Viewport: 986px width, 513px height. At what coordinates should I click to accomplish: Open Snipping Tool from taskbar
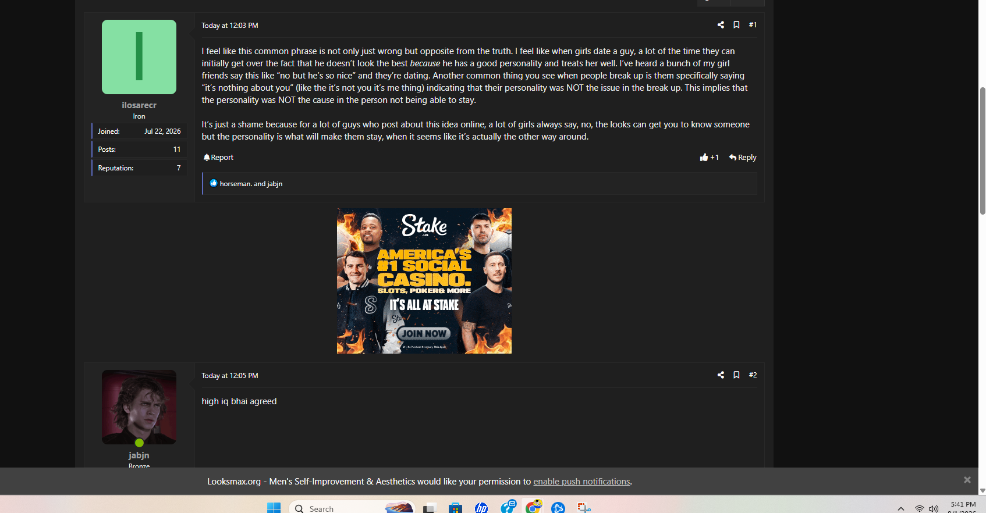tap(584, 508)
